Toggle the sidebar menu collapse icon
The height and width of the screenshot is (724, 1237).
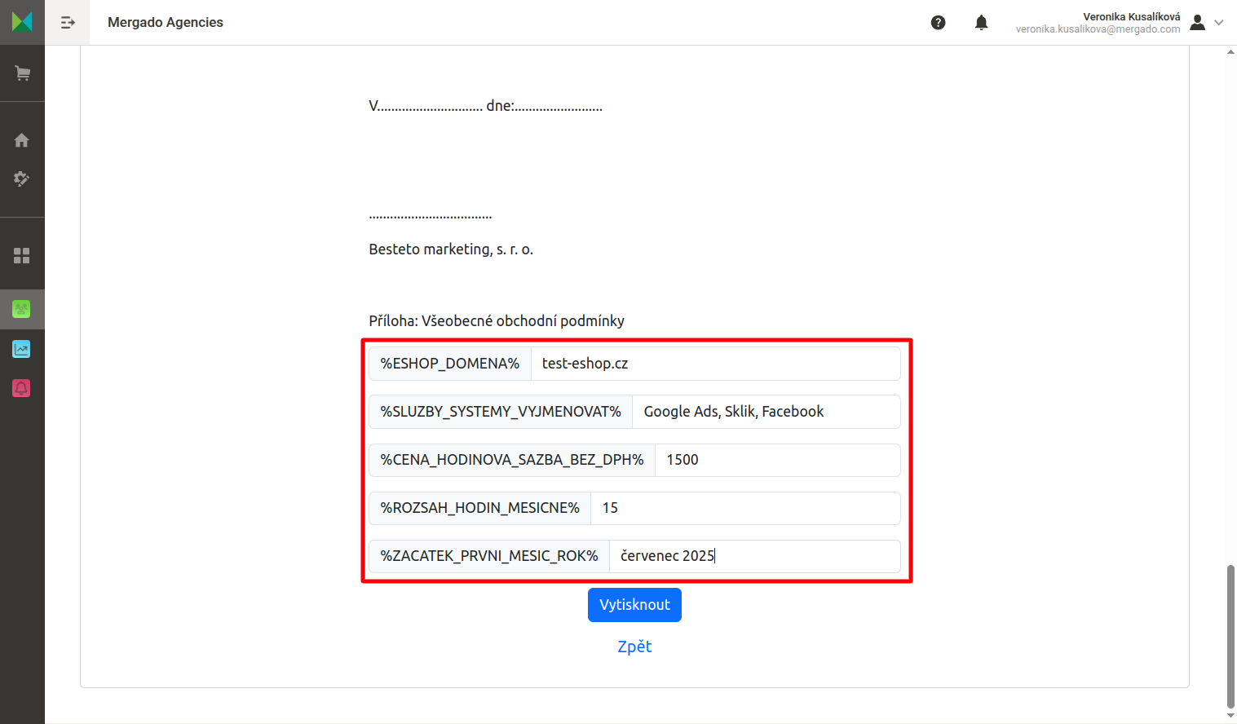[68, 23]
